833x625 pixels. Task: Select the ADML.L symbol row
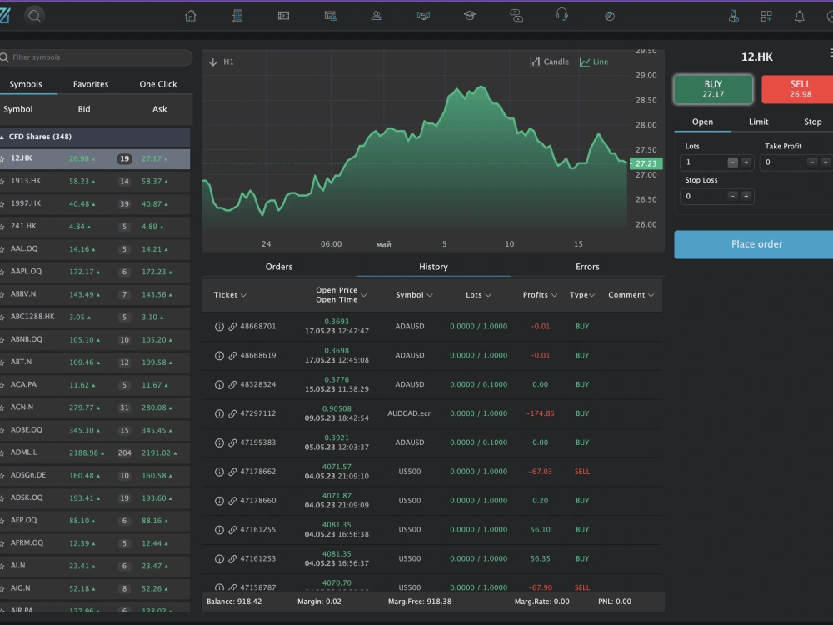pyautogui.click(x=95, y=452)
